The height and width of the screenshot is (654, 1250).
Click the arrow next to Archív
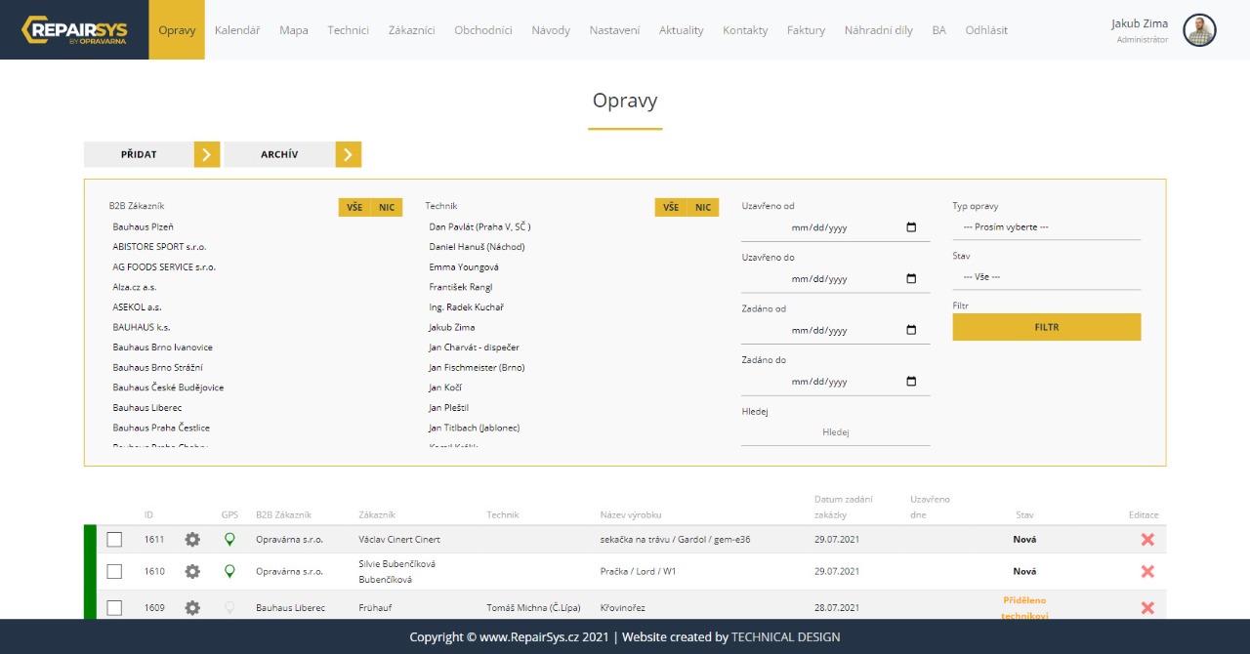(x=349, y=154)
